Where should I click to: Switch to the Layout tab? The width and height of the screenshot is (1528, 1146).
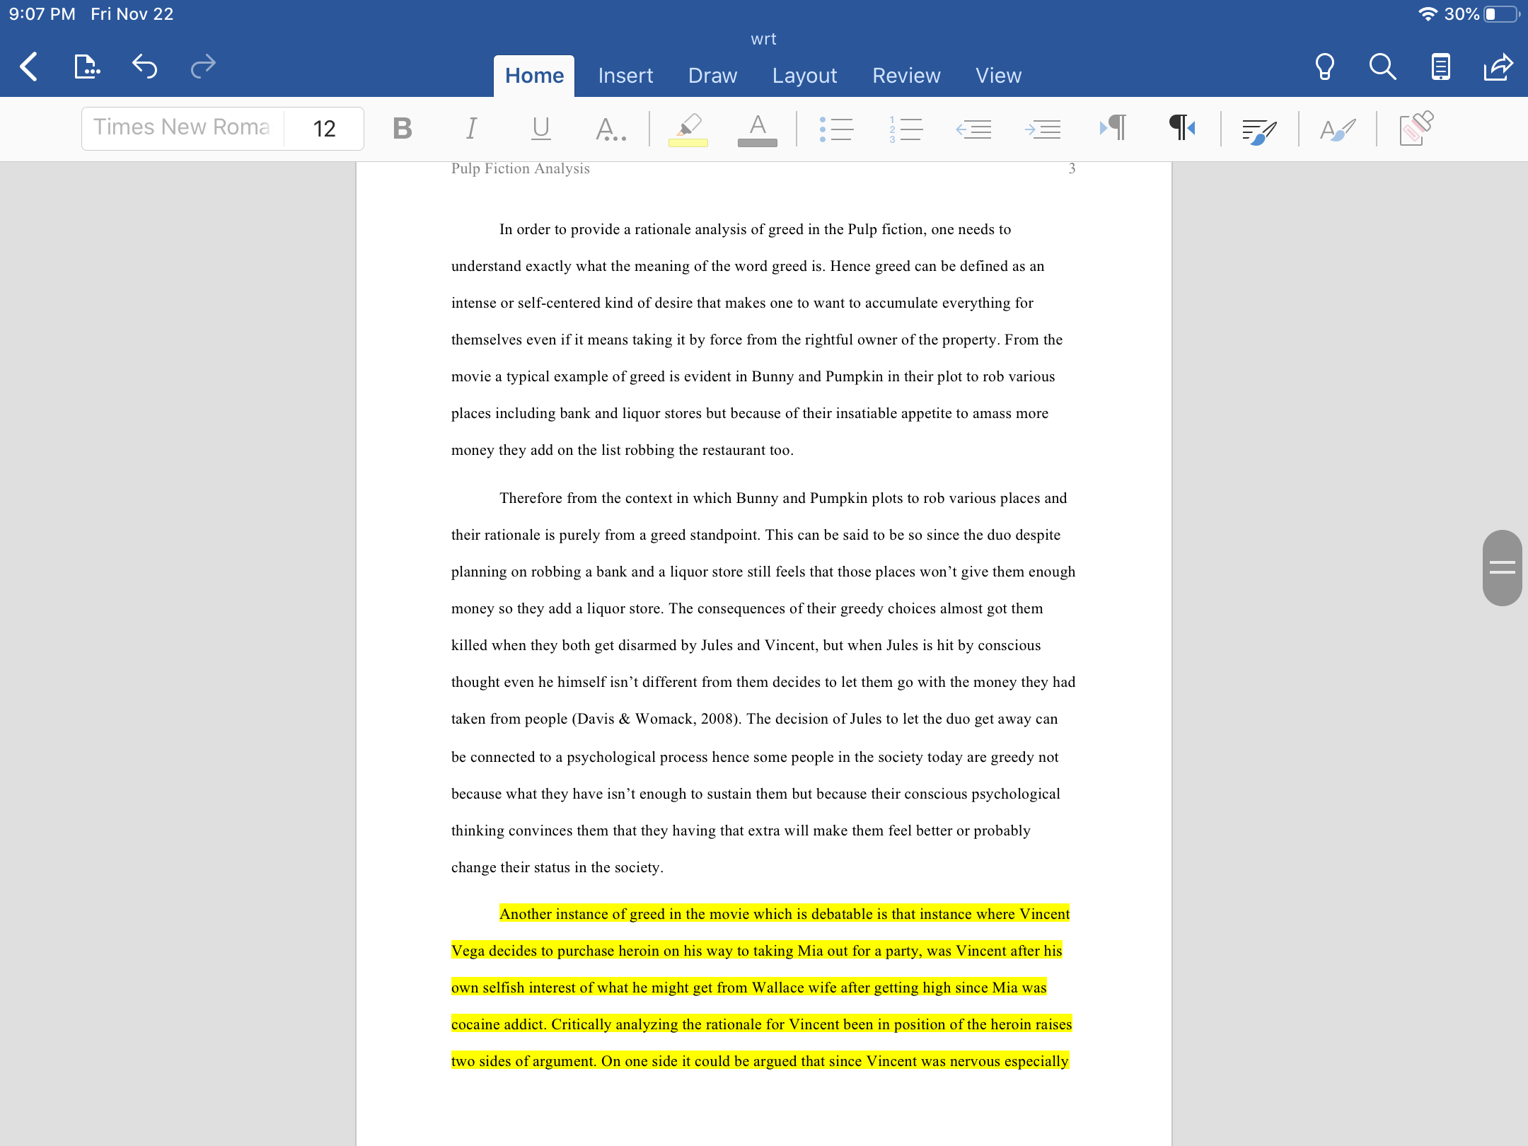[x=804, y=76]
